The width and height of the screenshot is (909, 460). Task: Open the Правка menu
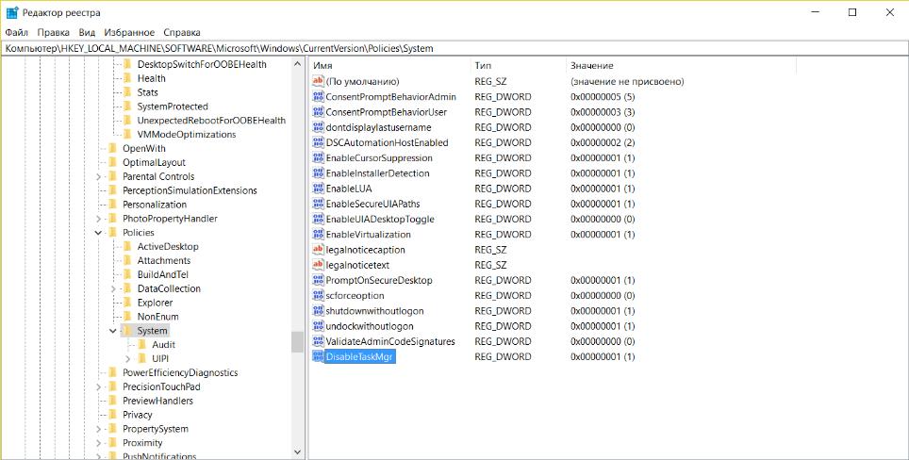[54, 32]
